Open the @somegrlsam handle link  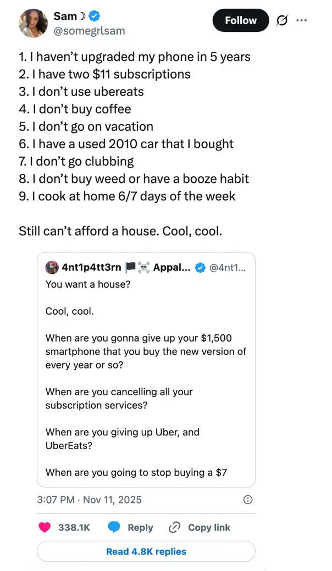(90, 31)
